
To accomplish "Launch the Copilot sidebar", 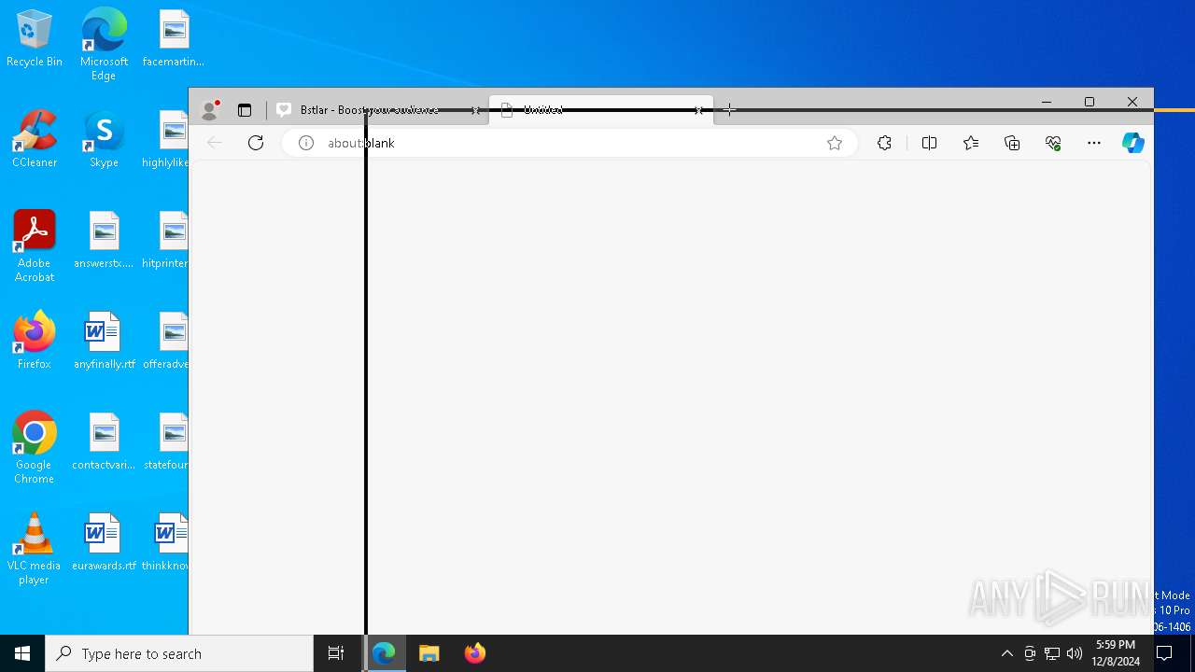I will pos(1133,143).
